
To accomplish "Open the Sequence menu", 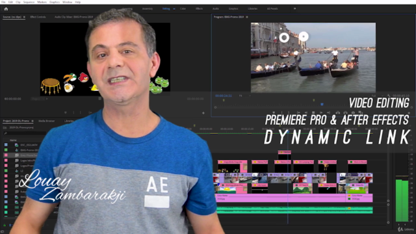I will [29, 2].
